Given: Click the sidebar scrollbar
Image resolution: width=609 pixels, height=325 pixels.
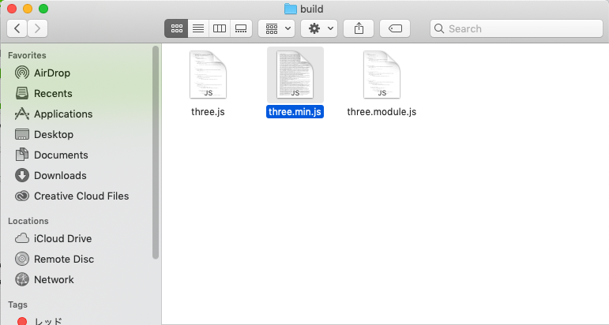Looking at the screenshot, I should pyautogui.click(x=156, y=152).
